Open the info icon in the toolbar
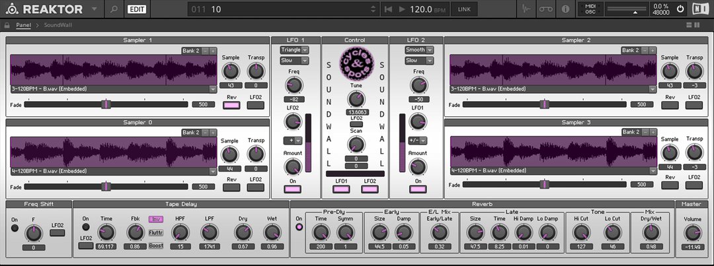Viewport: 714px width, 266px height. coord(565,9)
